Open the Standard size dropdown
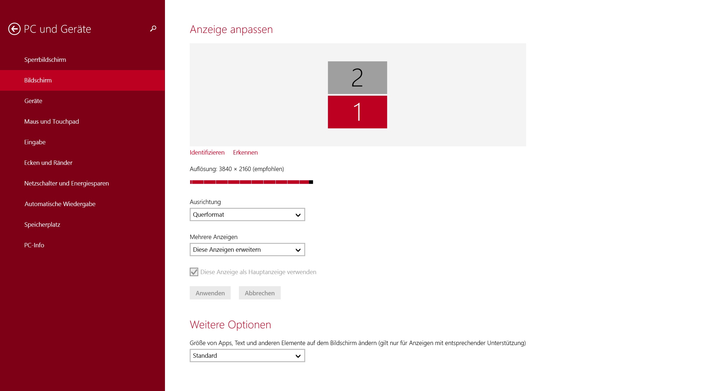Image resolution: width=707 pixels, height=391 pixels. click(x=247, y=356)
